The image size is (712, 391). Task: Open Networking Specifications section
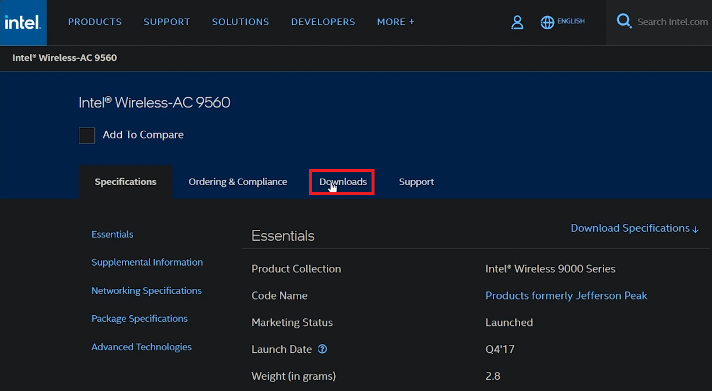tap(146, 291)
